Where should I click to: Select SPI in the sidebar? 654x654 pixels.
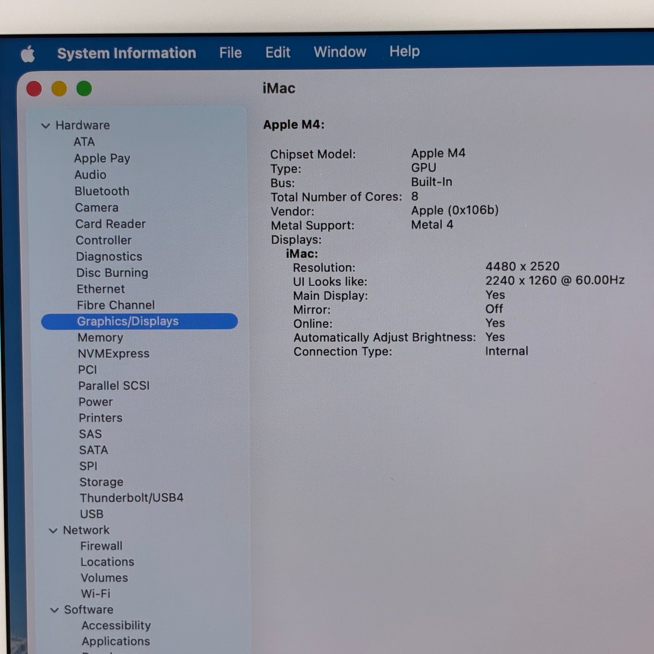88,466
